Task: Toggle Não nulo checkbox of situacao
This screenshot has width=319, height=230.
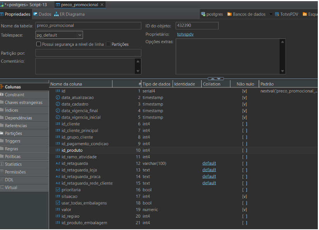Action: [244, 196]
